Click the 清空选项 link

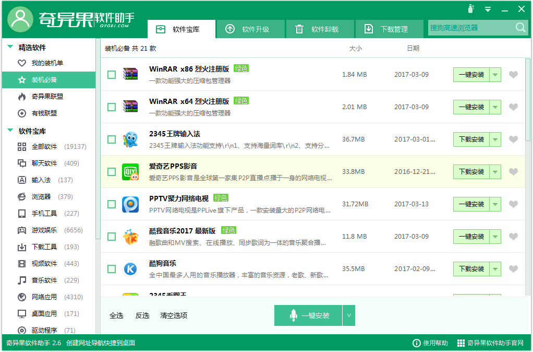click(174, 315)
